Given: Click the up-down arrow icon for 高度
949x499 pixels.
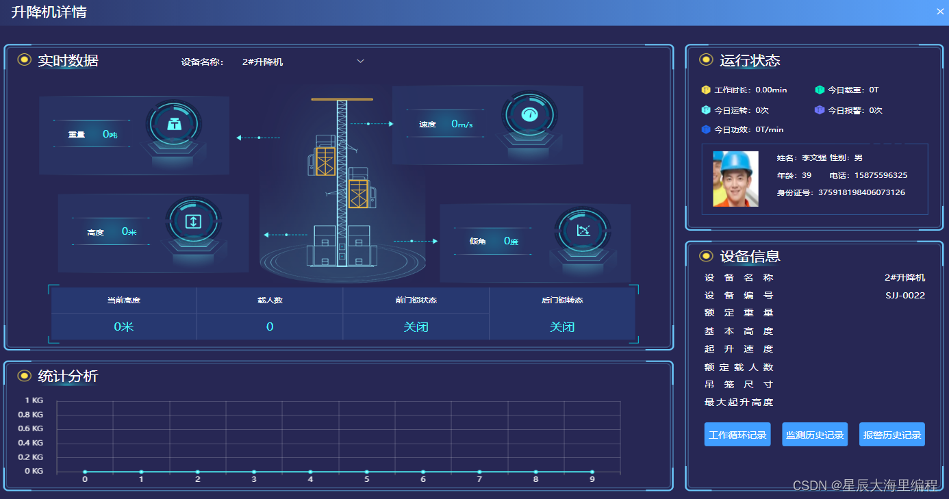Looking at the screenshot, I should tap(193, 222).
